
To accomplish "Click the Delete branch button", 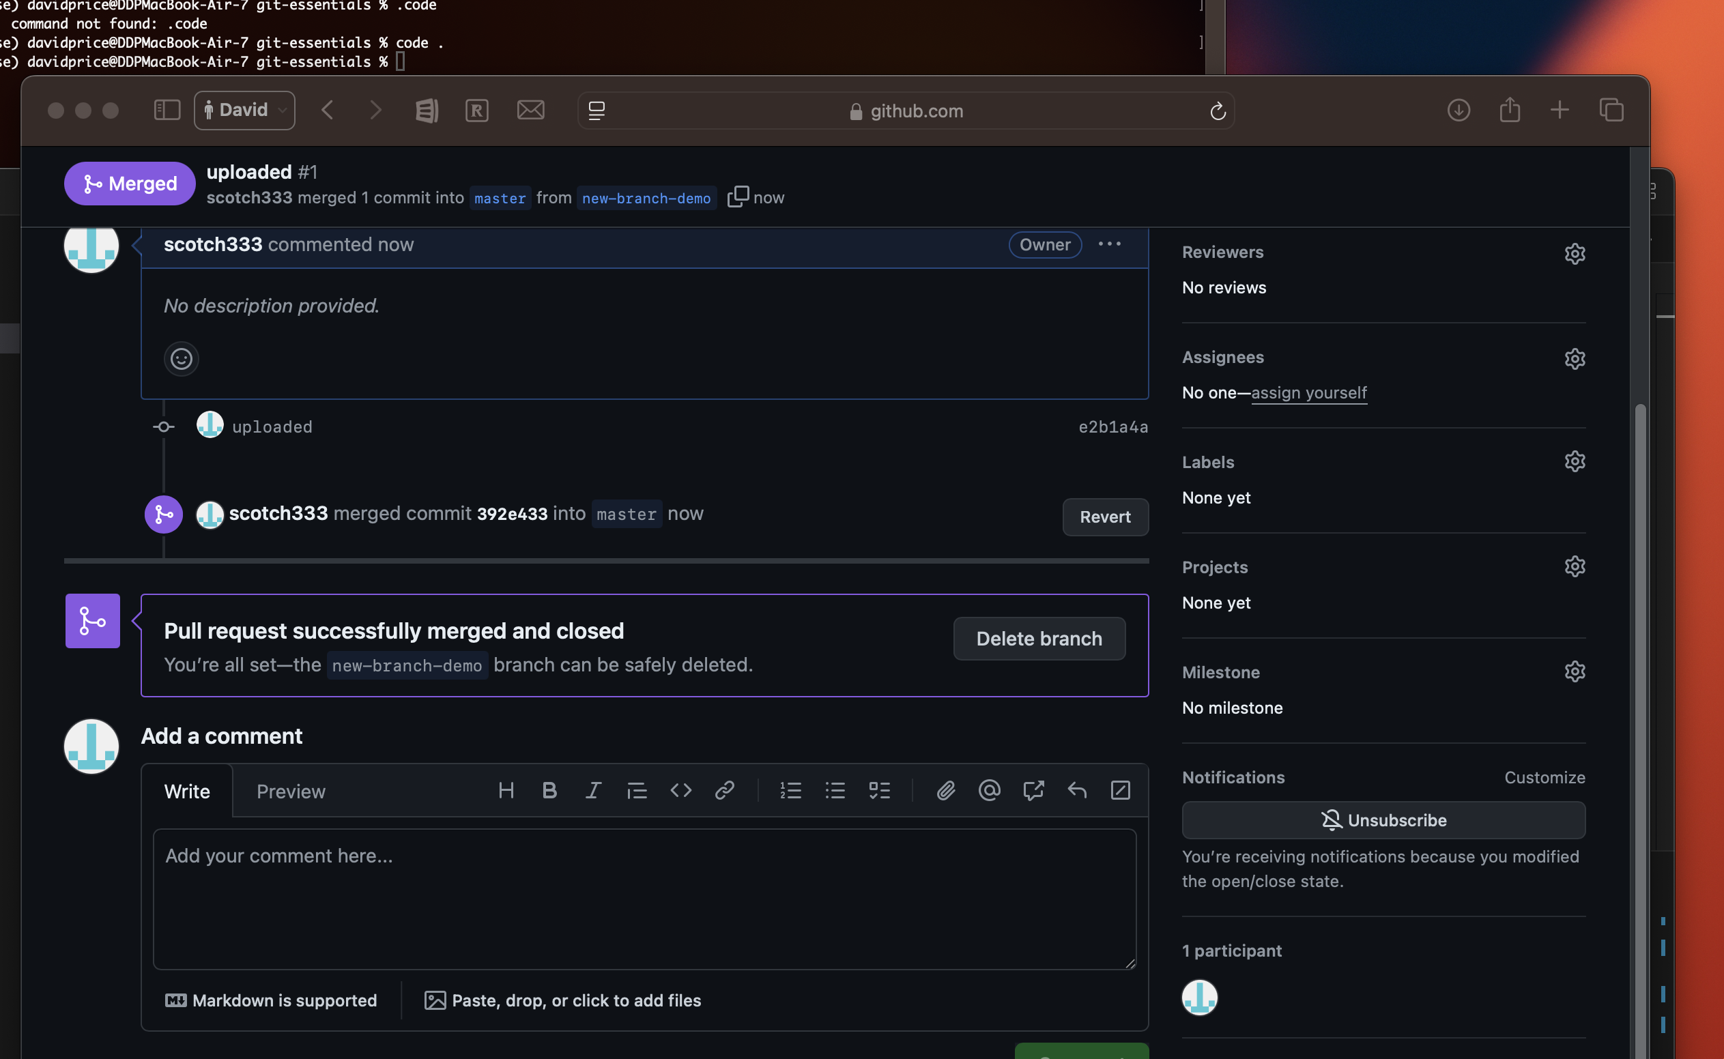I will click(1039, 639).
